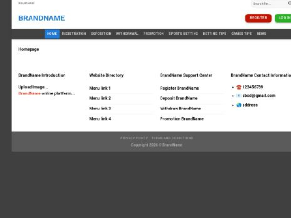Open the Privacy Policy footer link
This screenshot has height=218, width=291.
coord(134,138)
